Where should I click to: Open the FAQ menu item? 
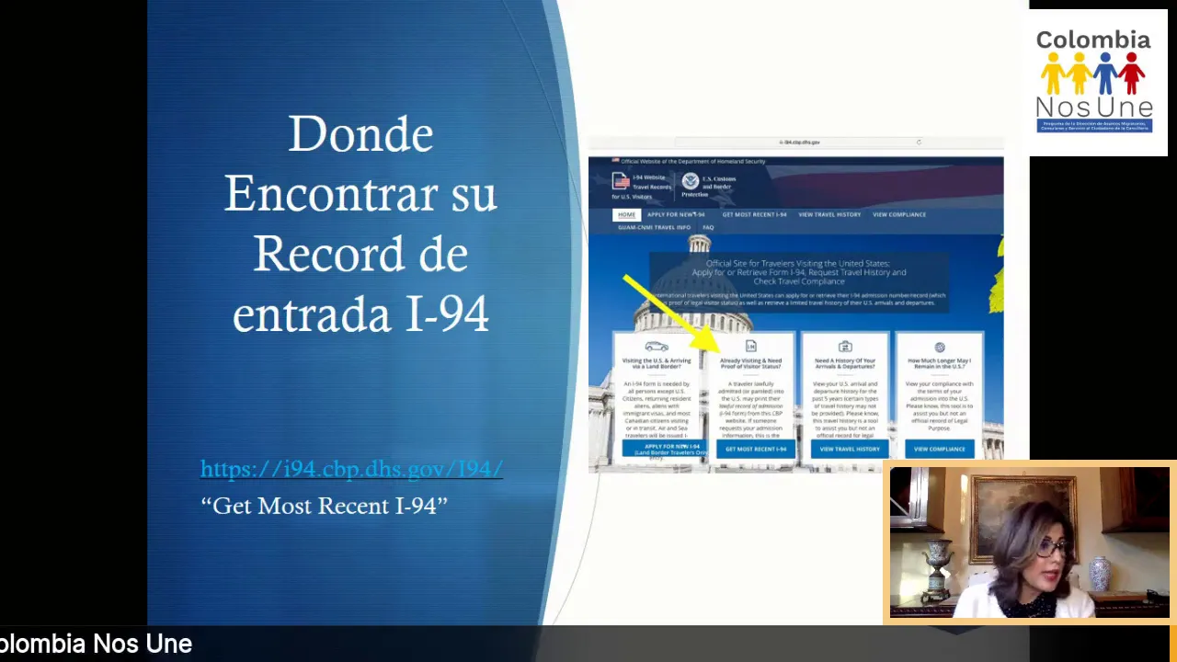click(708, 227)
